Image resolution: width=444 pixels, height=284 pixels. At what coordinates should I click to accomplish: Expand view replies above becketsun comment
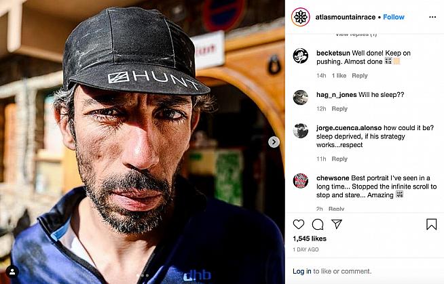coord(356,34)
